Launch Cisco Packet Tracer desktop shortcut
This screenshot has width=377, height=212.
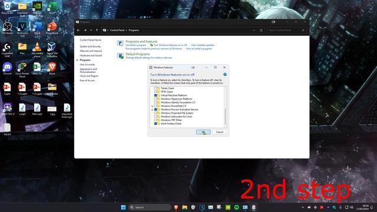pos(22,69)
